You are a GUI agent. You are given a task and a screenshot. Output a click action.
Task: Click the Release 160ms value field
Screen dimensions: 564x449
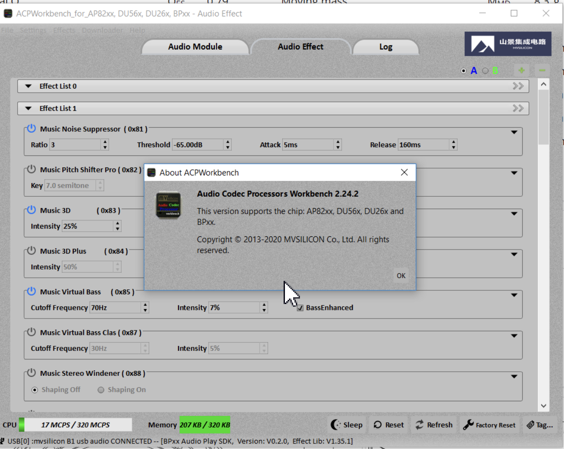[424, 145]
